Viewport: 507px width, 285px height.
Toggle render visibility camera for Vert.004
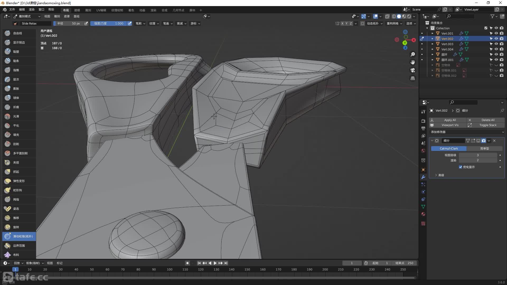coord(501,49)
